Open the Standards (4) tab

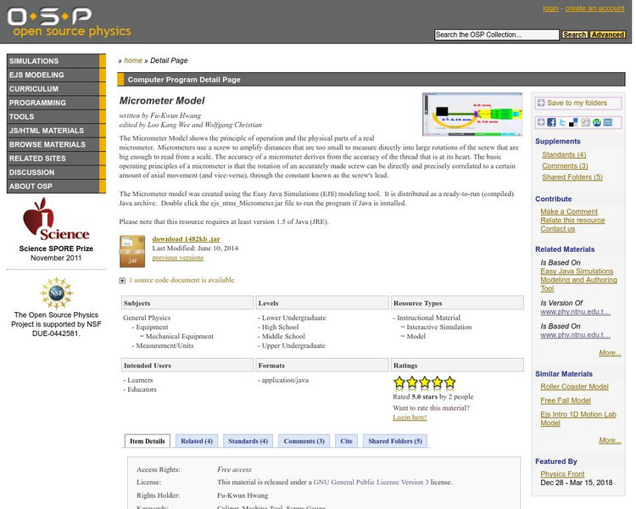[x=248, y=441]
